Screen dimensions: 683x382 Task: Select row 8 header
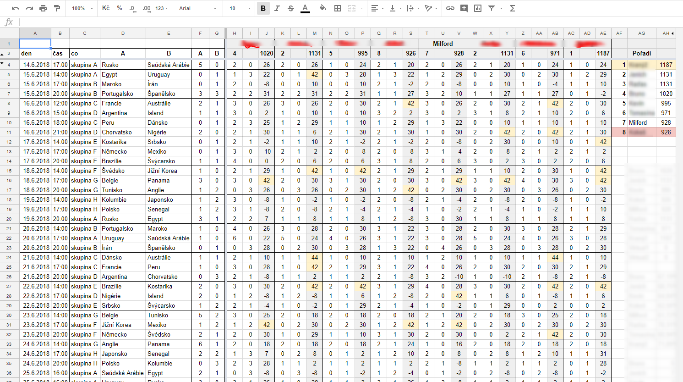point(9,103)
